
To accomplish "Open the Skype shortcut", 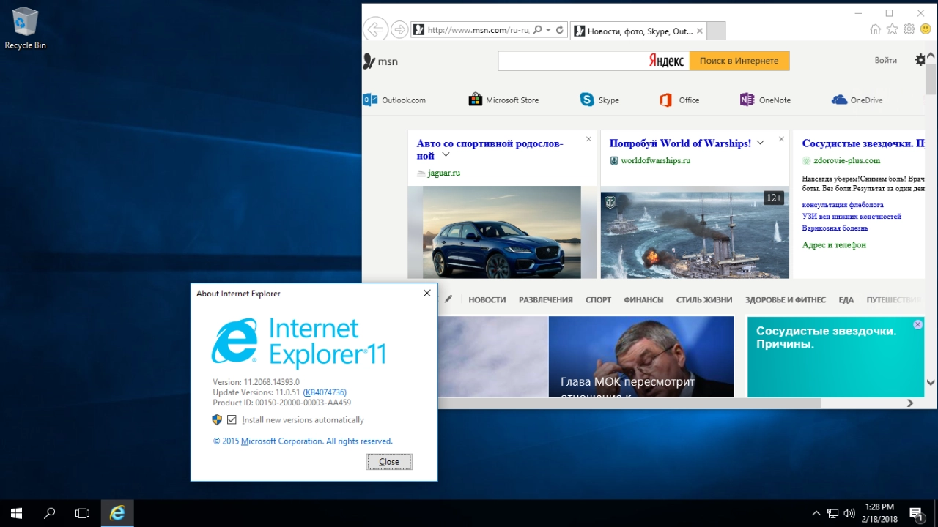I will (x=599, y=100).
